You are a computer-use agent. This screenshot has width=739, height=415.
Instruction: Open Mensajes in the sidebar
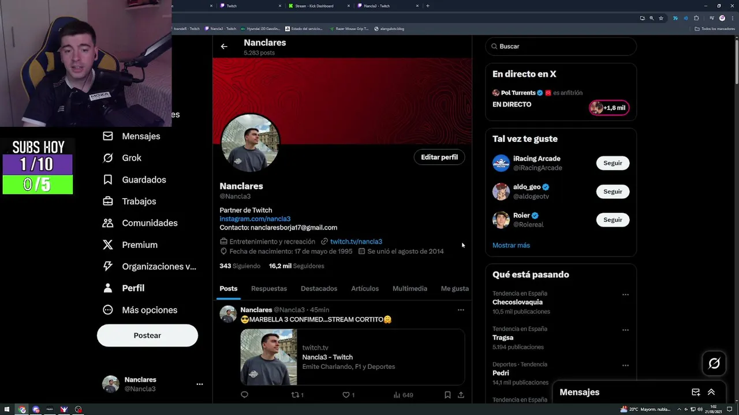click(132, 136)
